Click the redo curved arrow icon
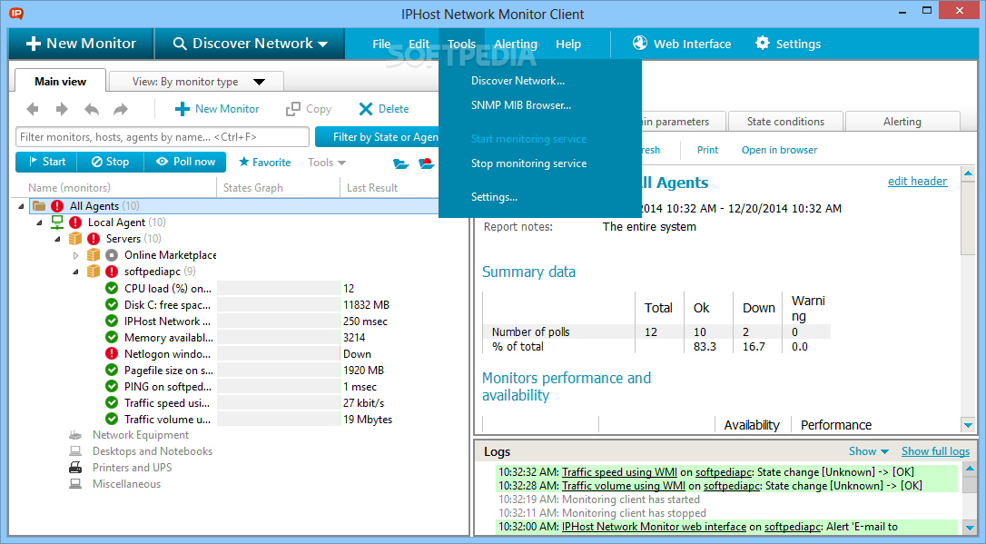 [x=120, y=109]
